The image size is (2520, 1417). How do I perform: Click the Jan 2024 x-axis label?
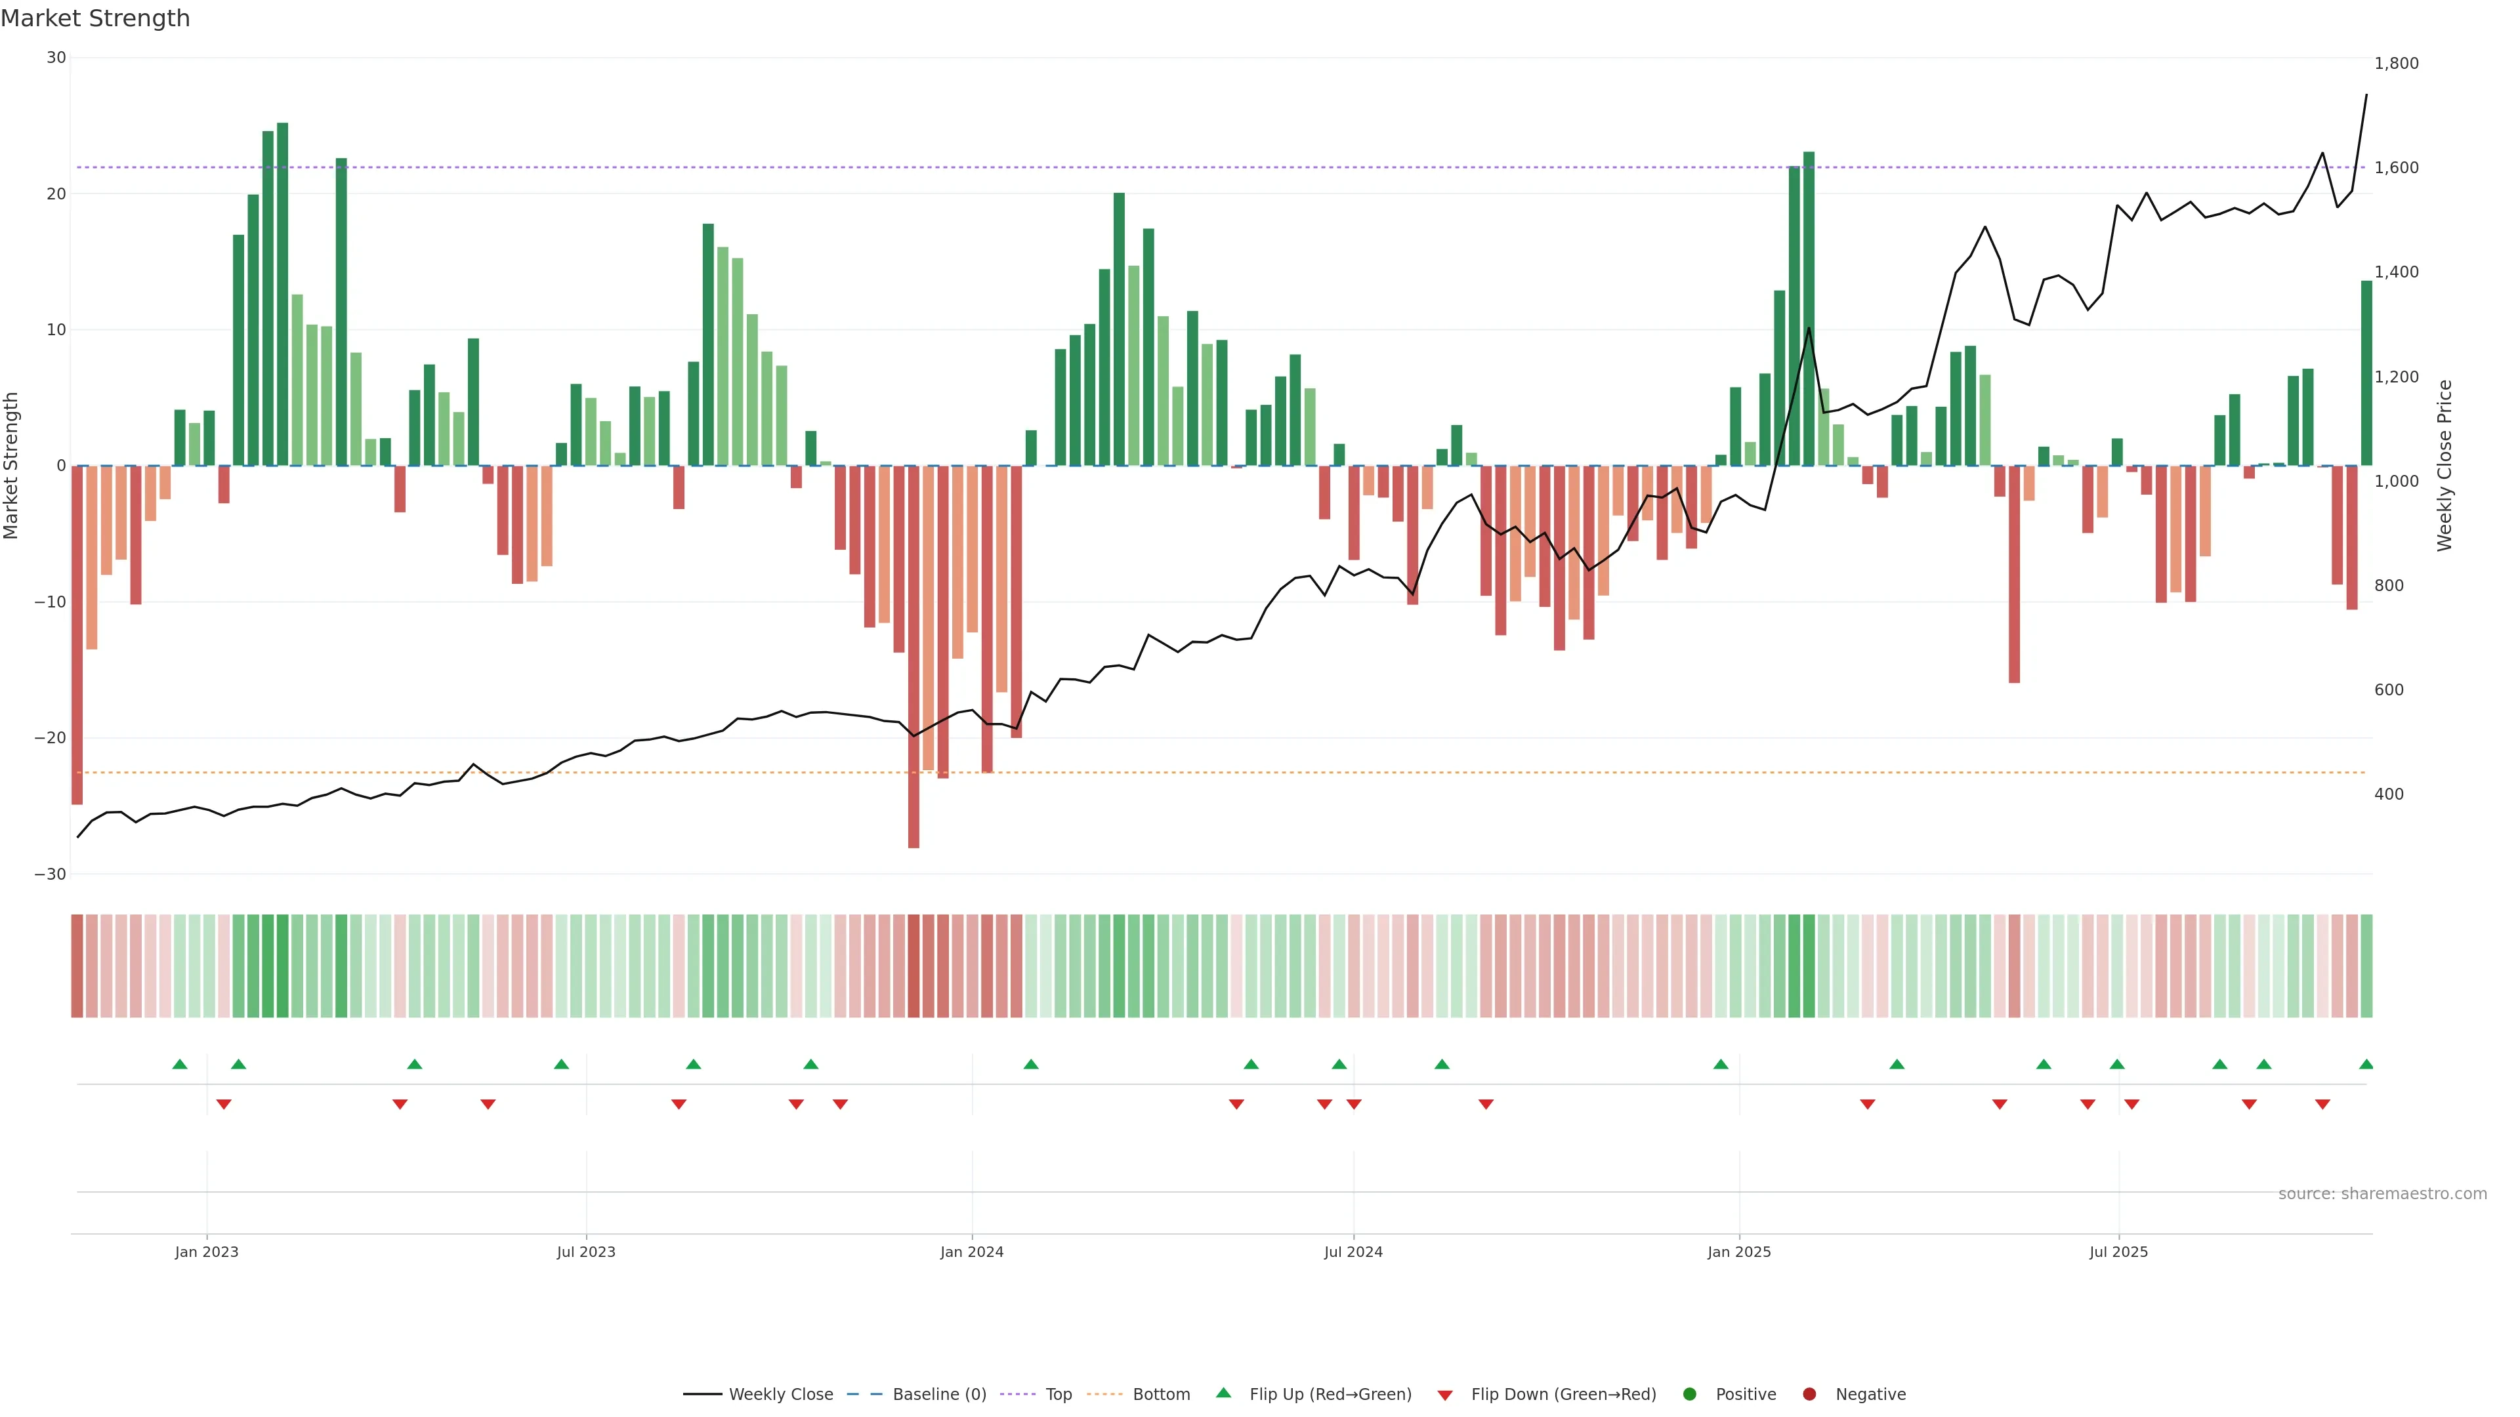[971, 1252]
